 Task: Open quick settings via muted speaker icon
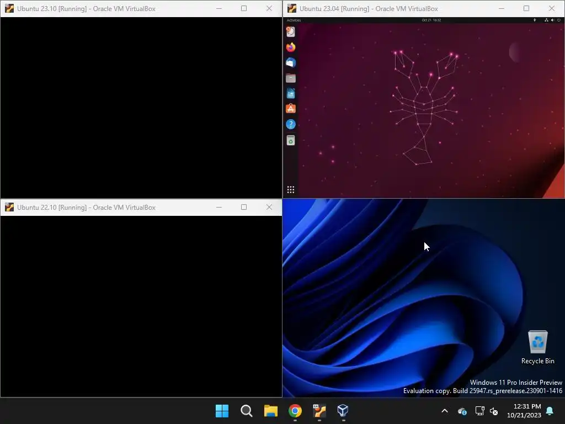coord(494,411)
